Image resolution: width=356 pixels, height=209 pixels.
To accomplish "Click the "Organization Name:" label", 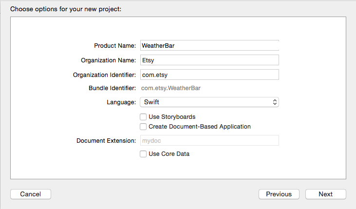I will point(108,60).
